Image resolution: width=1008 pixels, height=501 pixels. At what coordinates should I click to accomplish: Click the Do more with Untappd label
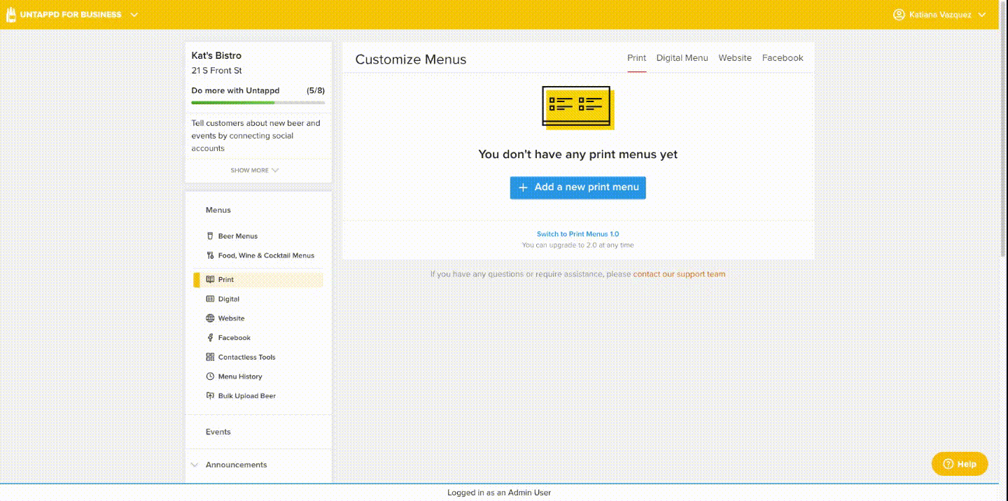click(x=235, y=91)
